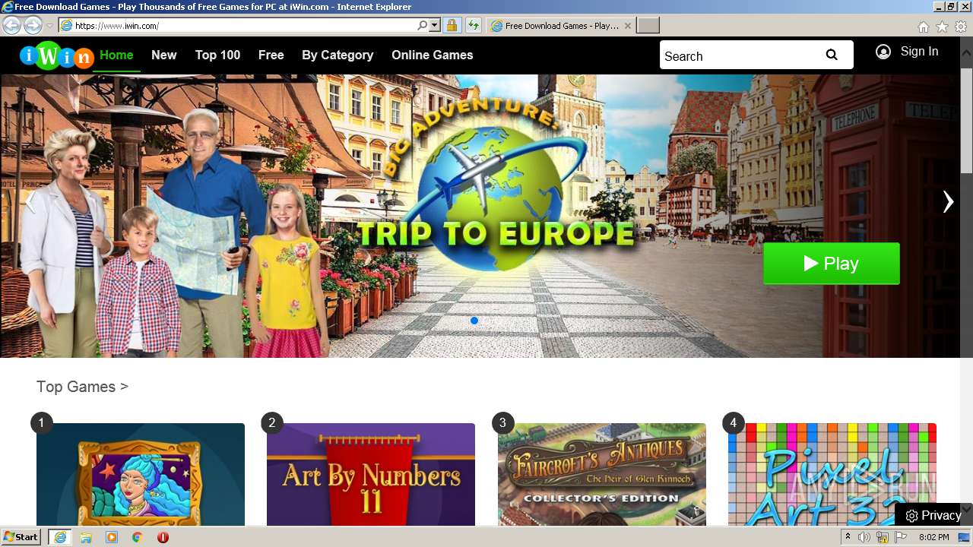The image size is (973, 547).
Task: Open the Favorites star icon
Action: [942, 27]
